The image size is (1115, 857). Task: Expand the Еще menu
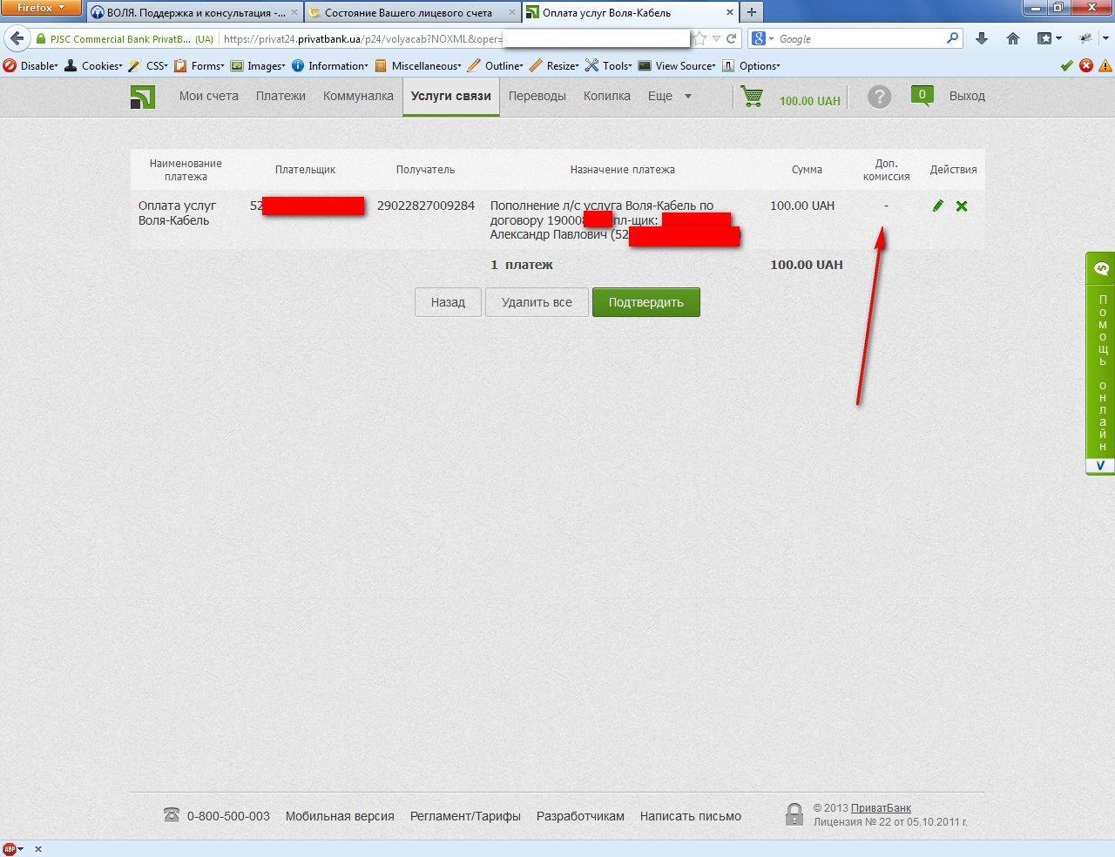tap(670, 96)
